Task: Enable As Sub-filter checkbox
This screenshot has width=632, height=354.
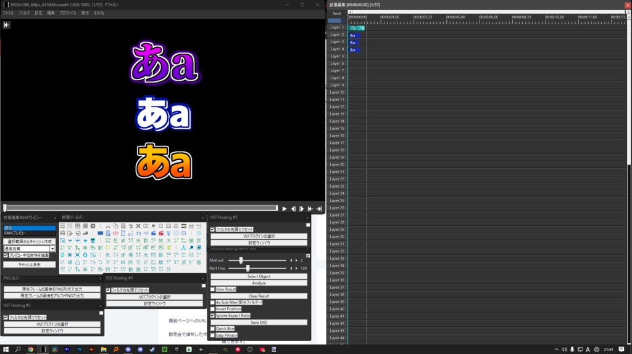Action: click(213, 302)
